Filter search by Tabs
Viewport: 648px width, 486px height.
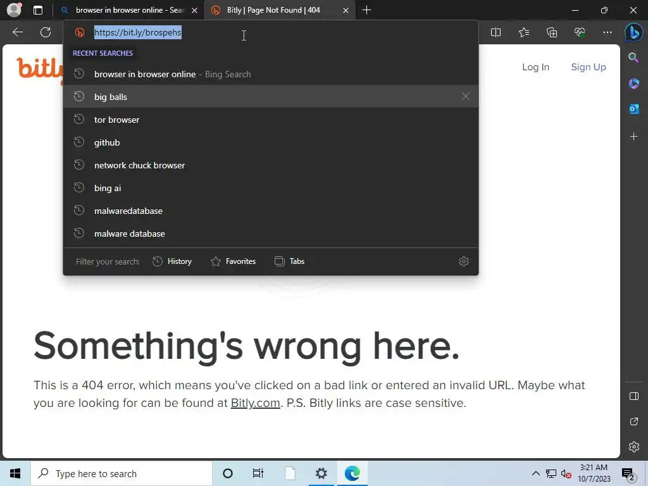(x=289, y=261)
